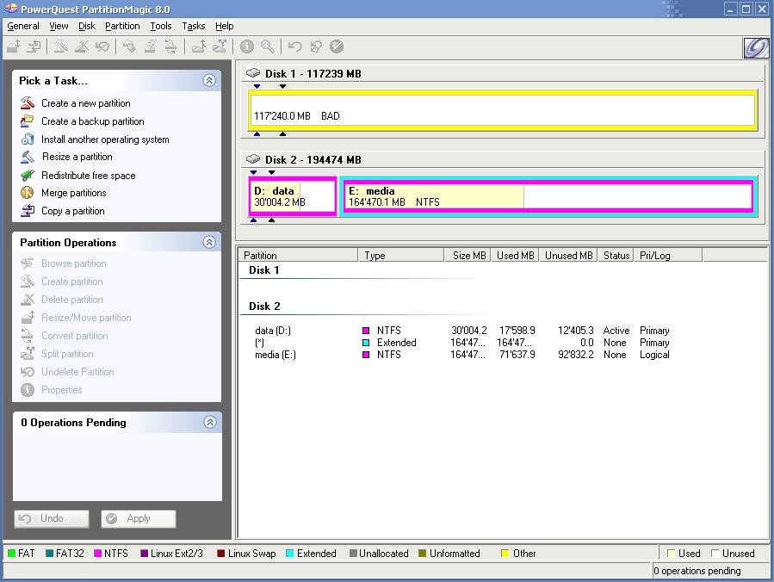Choose Redistribute free space
Viewport: 774px width, 582px height.
pyautogui.click(x=89, y=176)
